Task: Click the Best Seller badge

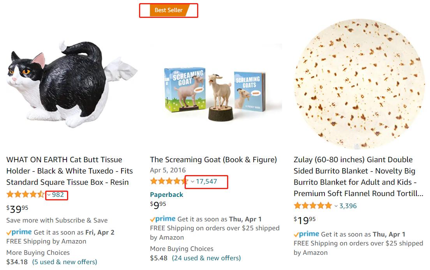Action: (x=168, y=11)
